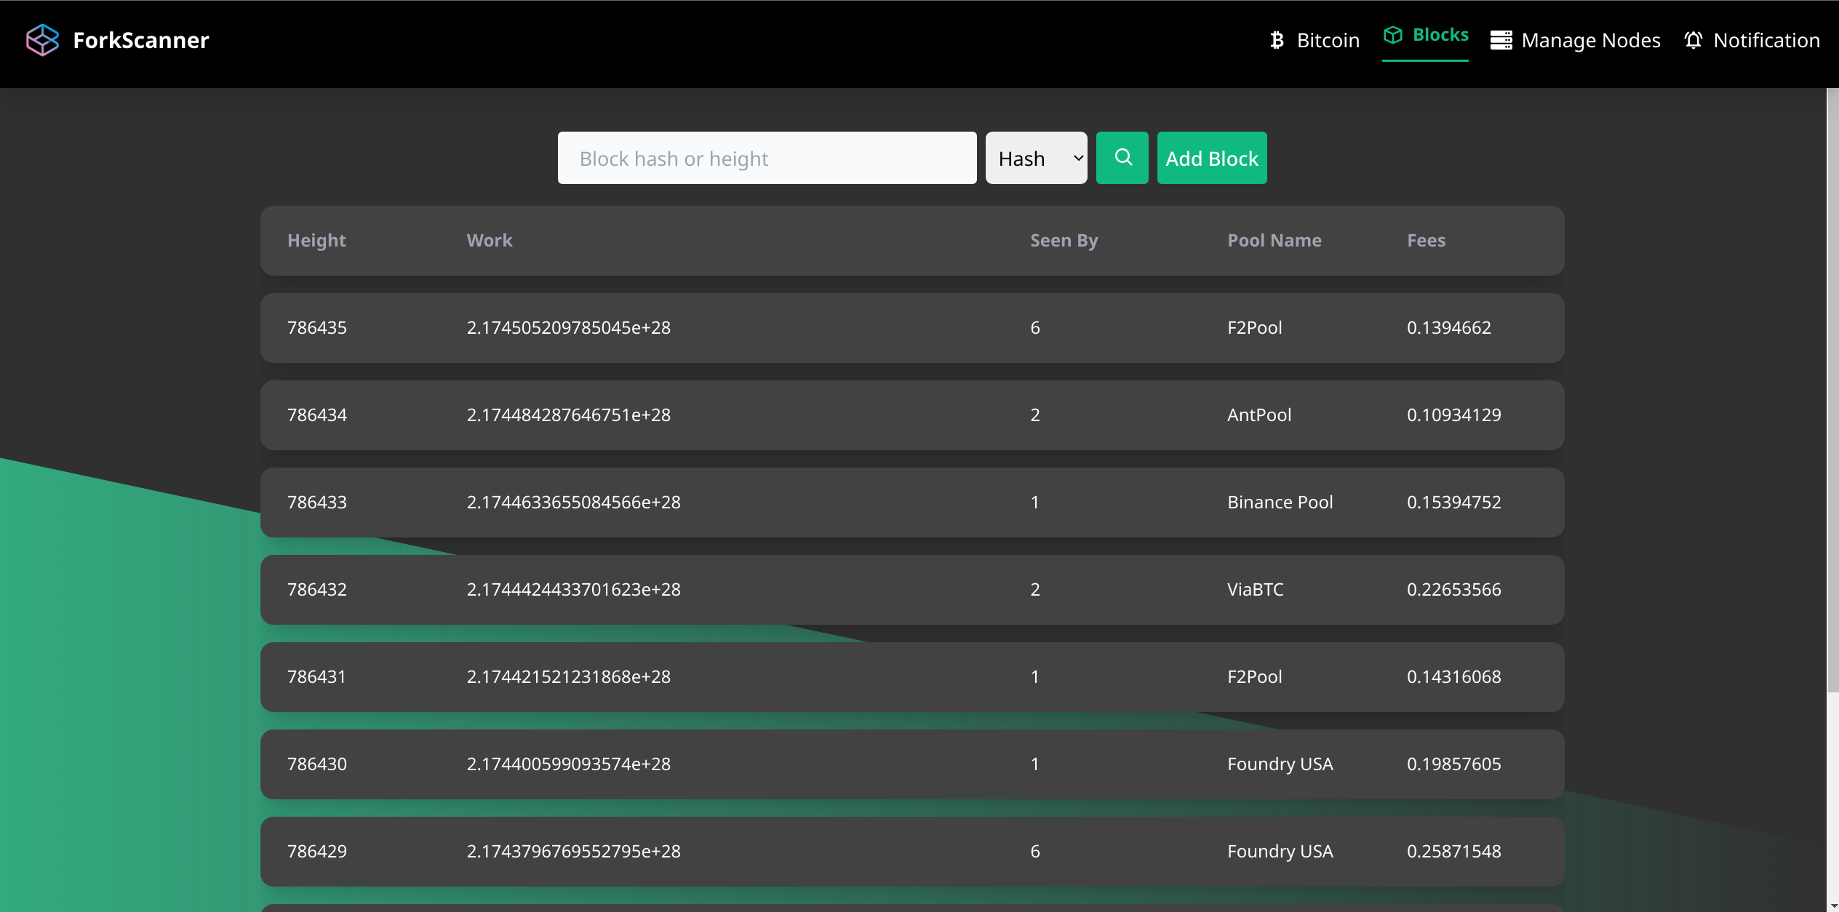Viewport: 1839px width, 912px height.
Task: Click the ForkScanner cube logo icon
Action: [x=42, y=40]
